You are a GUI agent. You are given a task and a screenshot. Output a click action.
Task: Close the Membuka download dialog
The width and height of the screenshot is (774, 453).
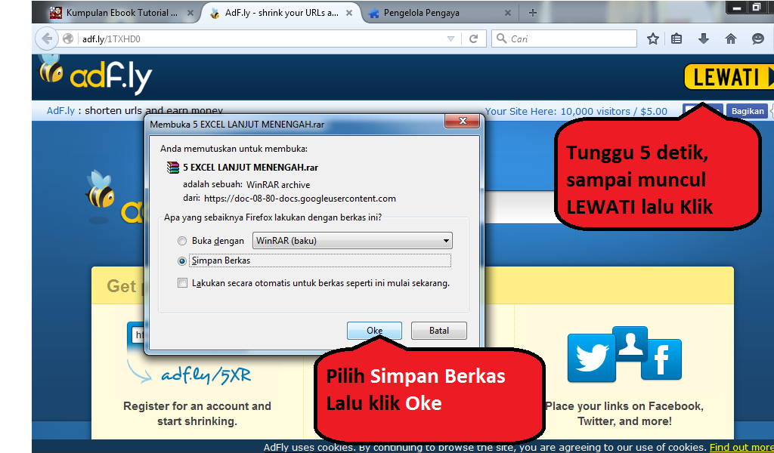tap(463, 121)
